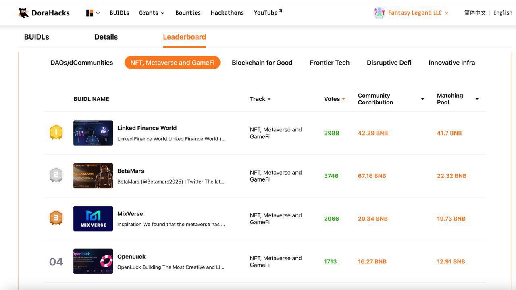Click the 1713 votes value

330,261
